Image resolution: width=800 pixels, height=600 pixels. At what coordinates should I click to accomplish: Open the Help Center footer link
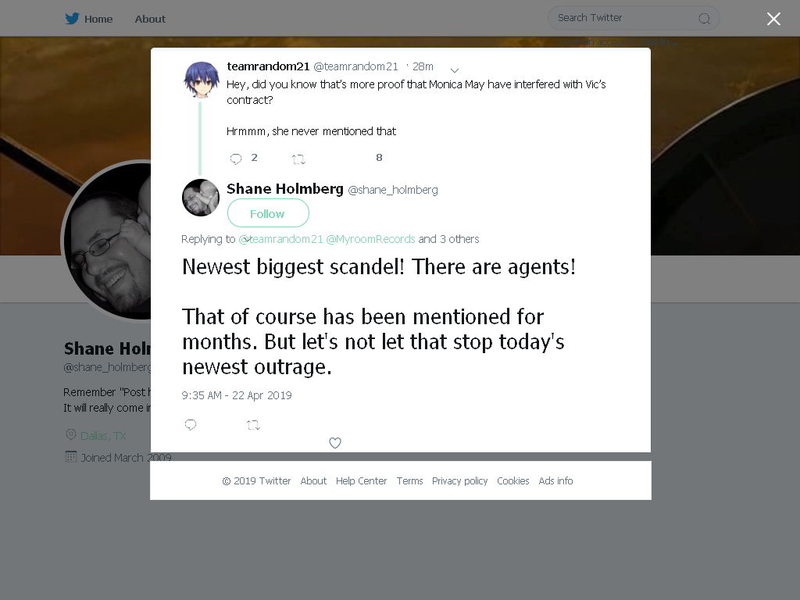[x=361, y=480]
